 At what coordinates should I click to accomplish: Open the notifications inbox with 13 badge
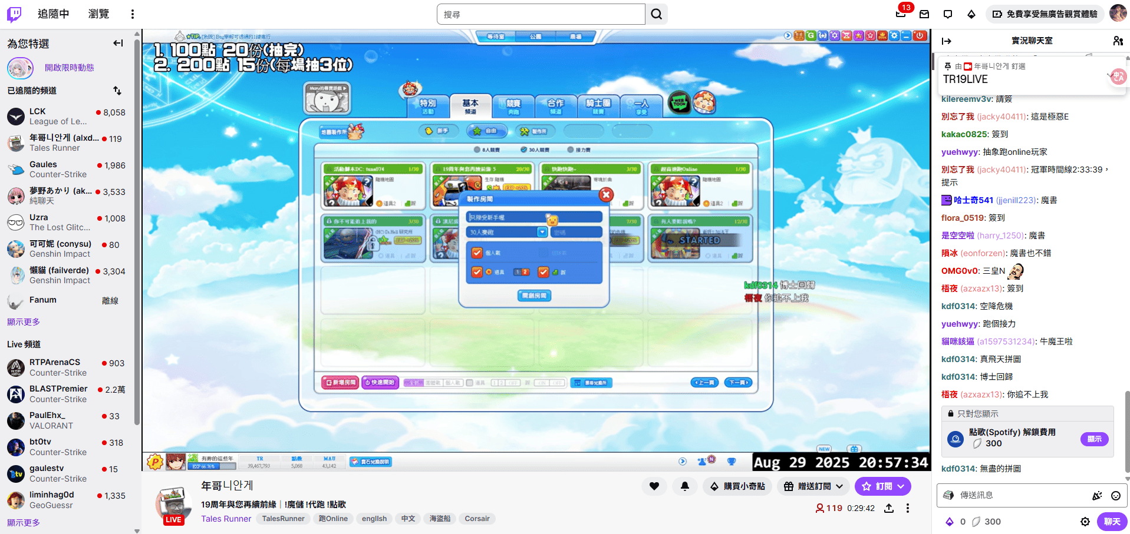(x=901, y=14)
